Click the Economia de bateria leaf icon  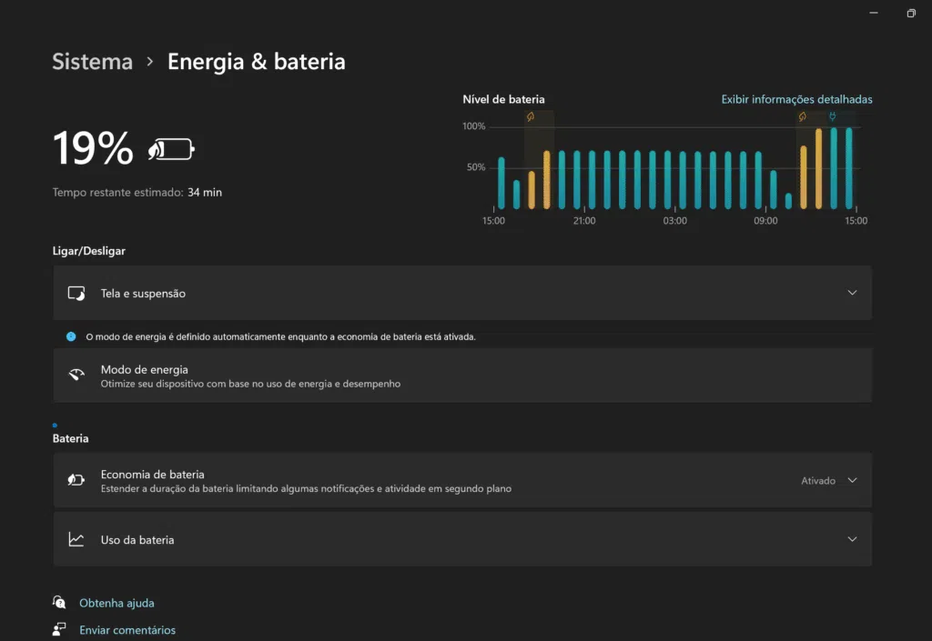(x=76, y=480)
